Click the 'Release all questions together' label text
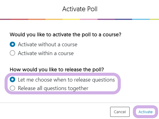 pyautogui.click(x=53, y=88)
